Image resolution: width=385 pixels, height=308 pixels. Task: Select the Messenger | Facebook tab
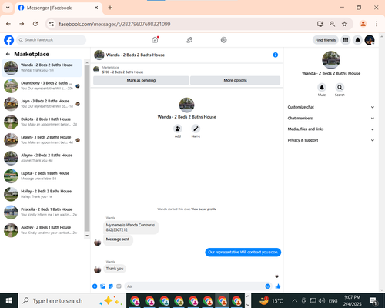tap(59, 8)
